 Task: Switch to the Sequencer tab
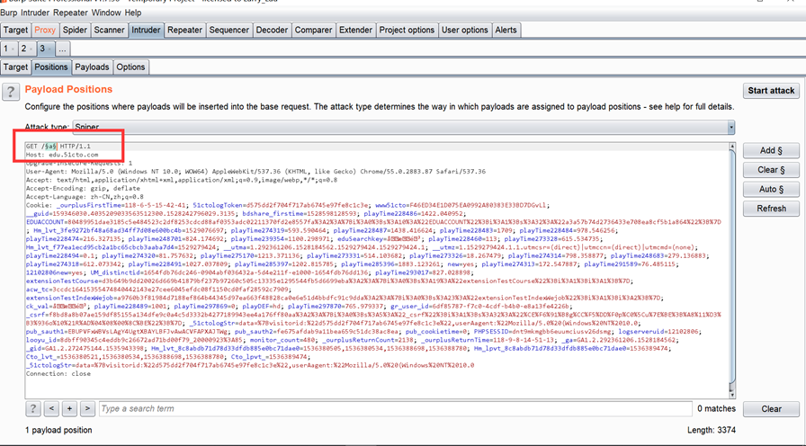228,30
